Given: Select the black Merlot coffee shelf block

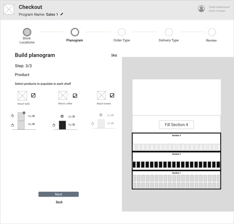Looking at the screenshot, I should [x=63, y=125].
